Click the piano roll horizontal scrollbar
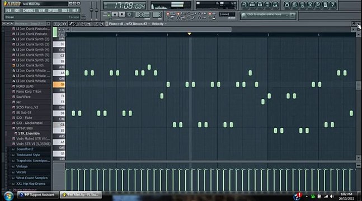The width and height of the screenshot is (362, 201). [151, 29]
